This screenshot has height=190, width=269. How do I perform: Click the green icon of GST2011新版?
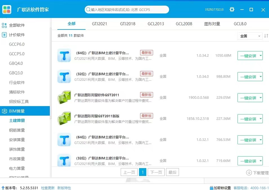pyautogui.click(x=64, y=118)
